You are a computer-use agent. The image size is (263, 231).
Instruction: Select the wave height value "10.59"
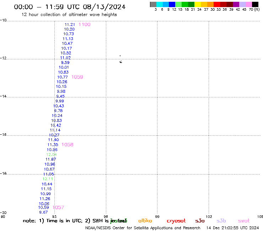pyautogui.click(x=44, y=207)
